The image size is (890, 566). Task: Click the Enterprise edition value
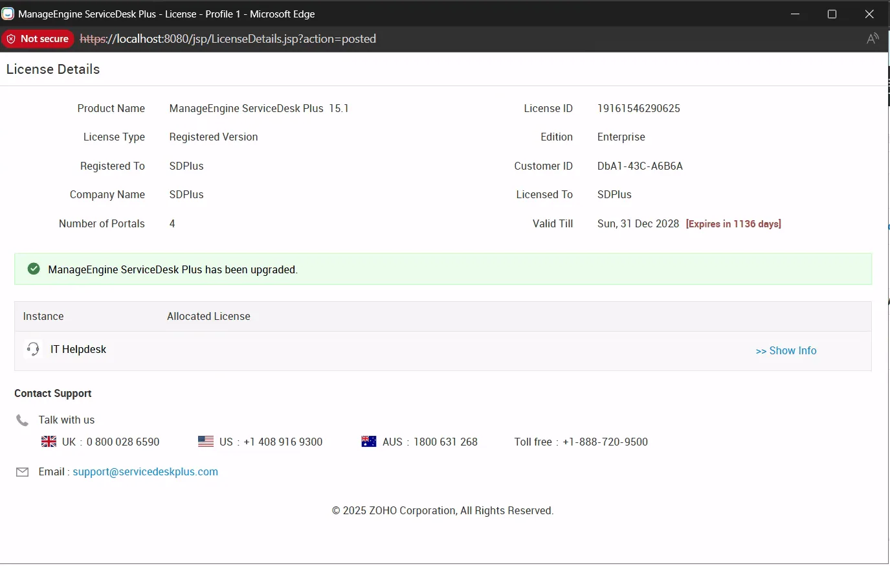click(621, 137)
